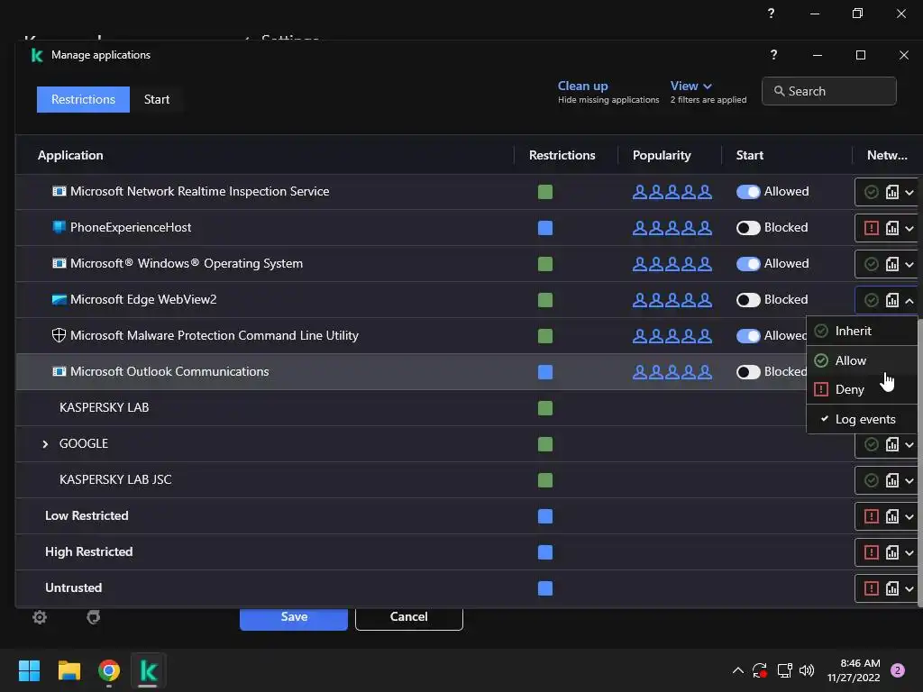Click network deny icon for Untrusted group
This screenshot has height=692, width=923.
872,588
